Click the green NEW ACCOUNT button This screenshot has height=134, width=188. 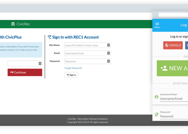coord(172,68)
